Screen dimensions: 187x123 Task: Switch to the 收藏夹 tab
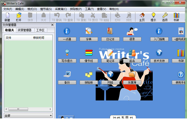(x=9, y=30)
